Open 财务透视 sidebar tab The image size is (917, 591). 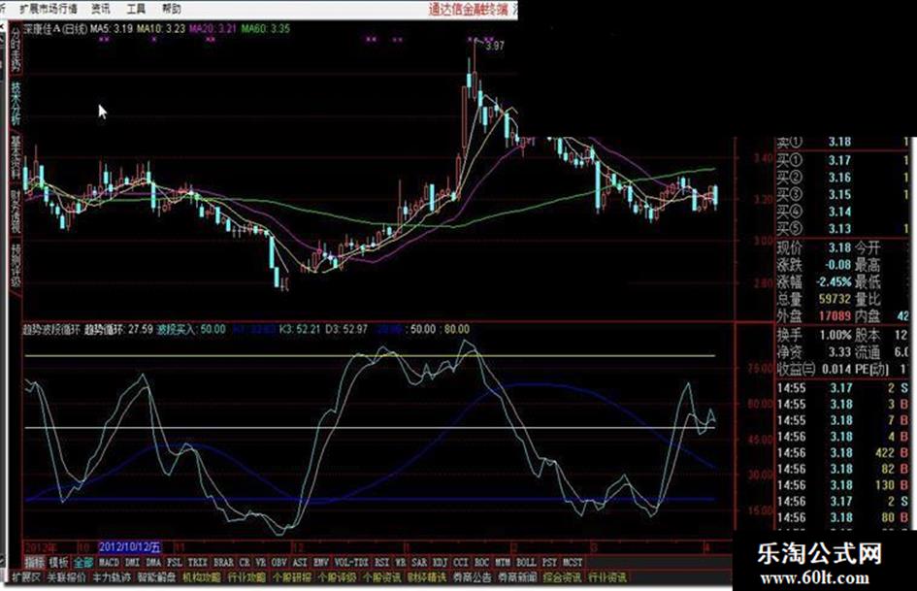click(16, 212)
